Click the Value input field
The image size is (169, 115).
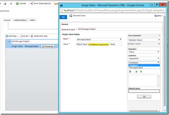[99, 44]
